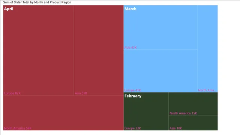Click the 'Asia 42K' data label
240x135 pixels.
tap(130, 48)
